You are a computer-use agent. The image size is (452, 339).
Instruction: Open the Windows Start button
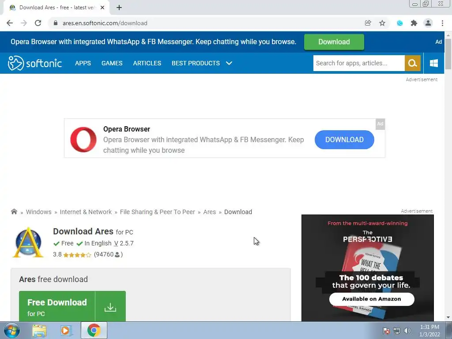pos(12,330)
